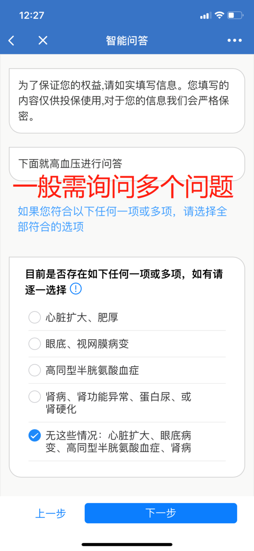254x551 pixels.
Task: Select 心脏扩大、肥厚 option
Action: tap(127, 317)
